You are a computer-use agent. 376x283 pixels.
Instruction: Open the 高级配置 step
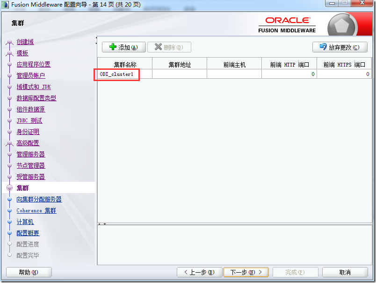(28, 143)
